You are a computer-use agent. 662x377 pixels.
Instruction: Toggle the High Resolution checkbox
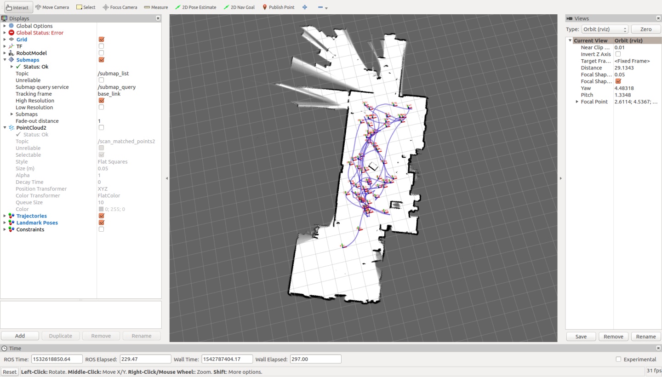pyautogui.click(x=101, y=100)
